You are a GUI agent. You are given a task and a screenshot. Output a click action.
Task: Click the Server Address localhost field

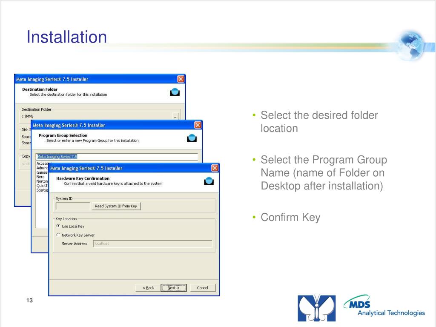click(152, 244)
